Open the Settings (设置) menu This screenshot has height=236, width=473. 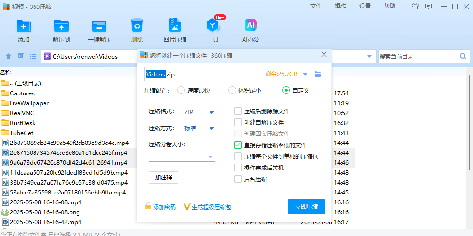[x=365, y=6]
